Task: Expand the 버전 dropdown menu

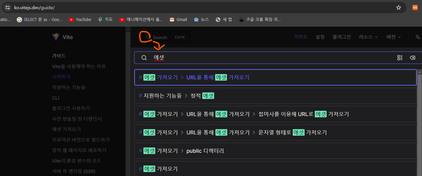Action: coord(394,37)
